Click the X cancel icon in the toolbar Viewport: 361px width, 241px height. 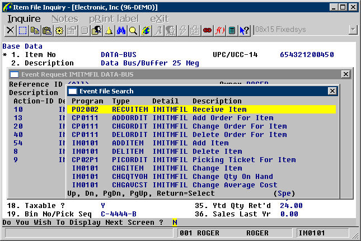click(x=11, y=31)
